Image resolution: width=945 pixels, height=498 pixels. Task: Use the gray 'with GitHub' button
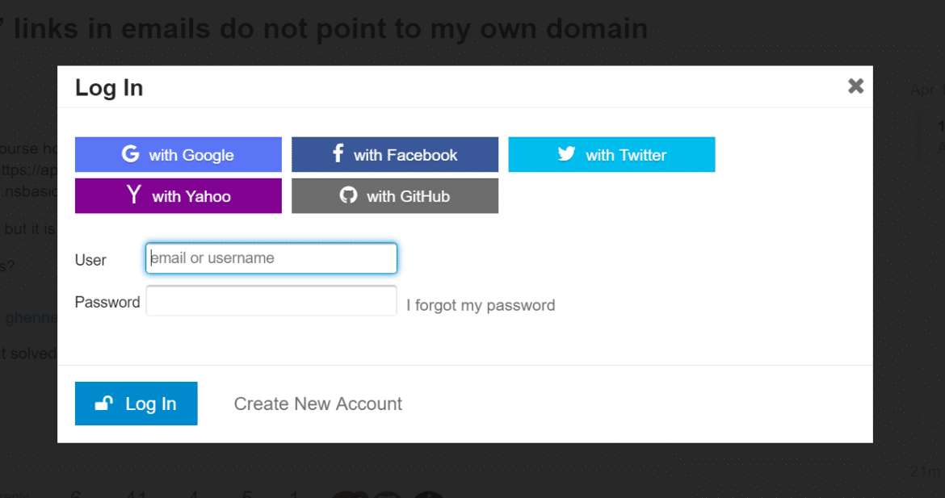coord(395,195)
